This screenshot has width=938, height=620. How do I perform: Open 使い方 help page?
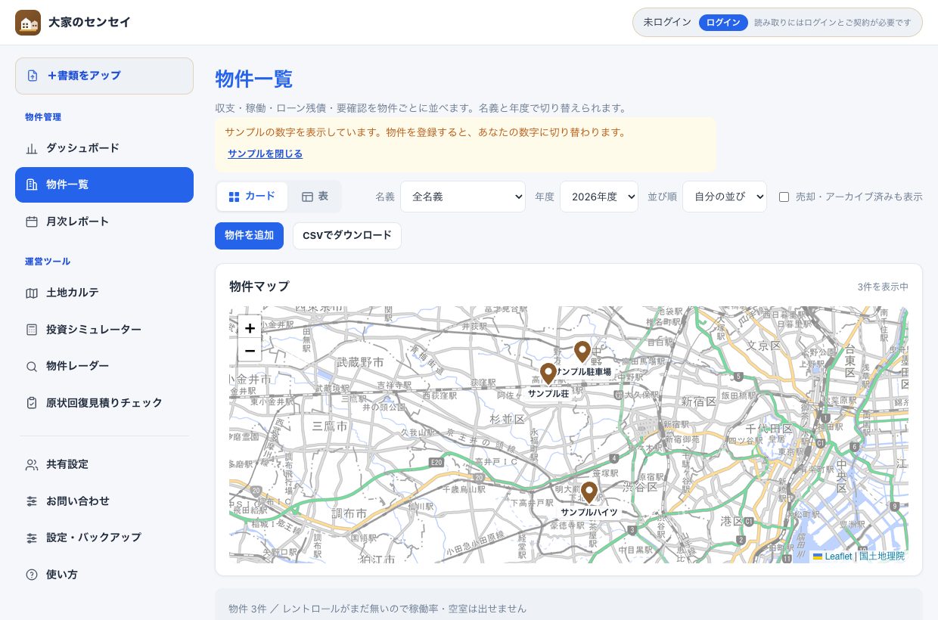point(104,575)
